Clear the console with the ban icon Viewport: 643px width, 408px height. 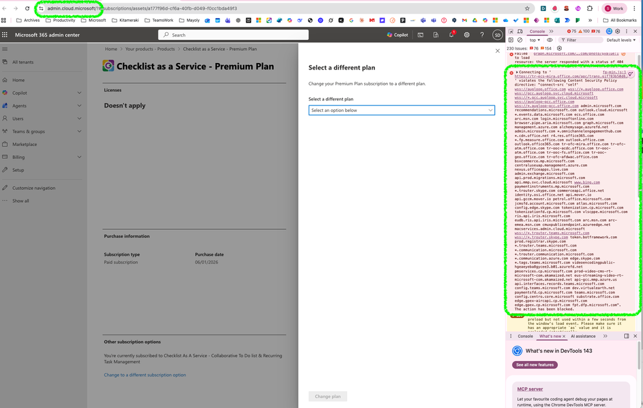[519, 40]
